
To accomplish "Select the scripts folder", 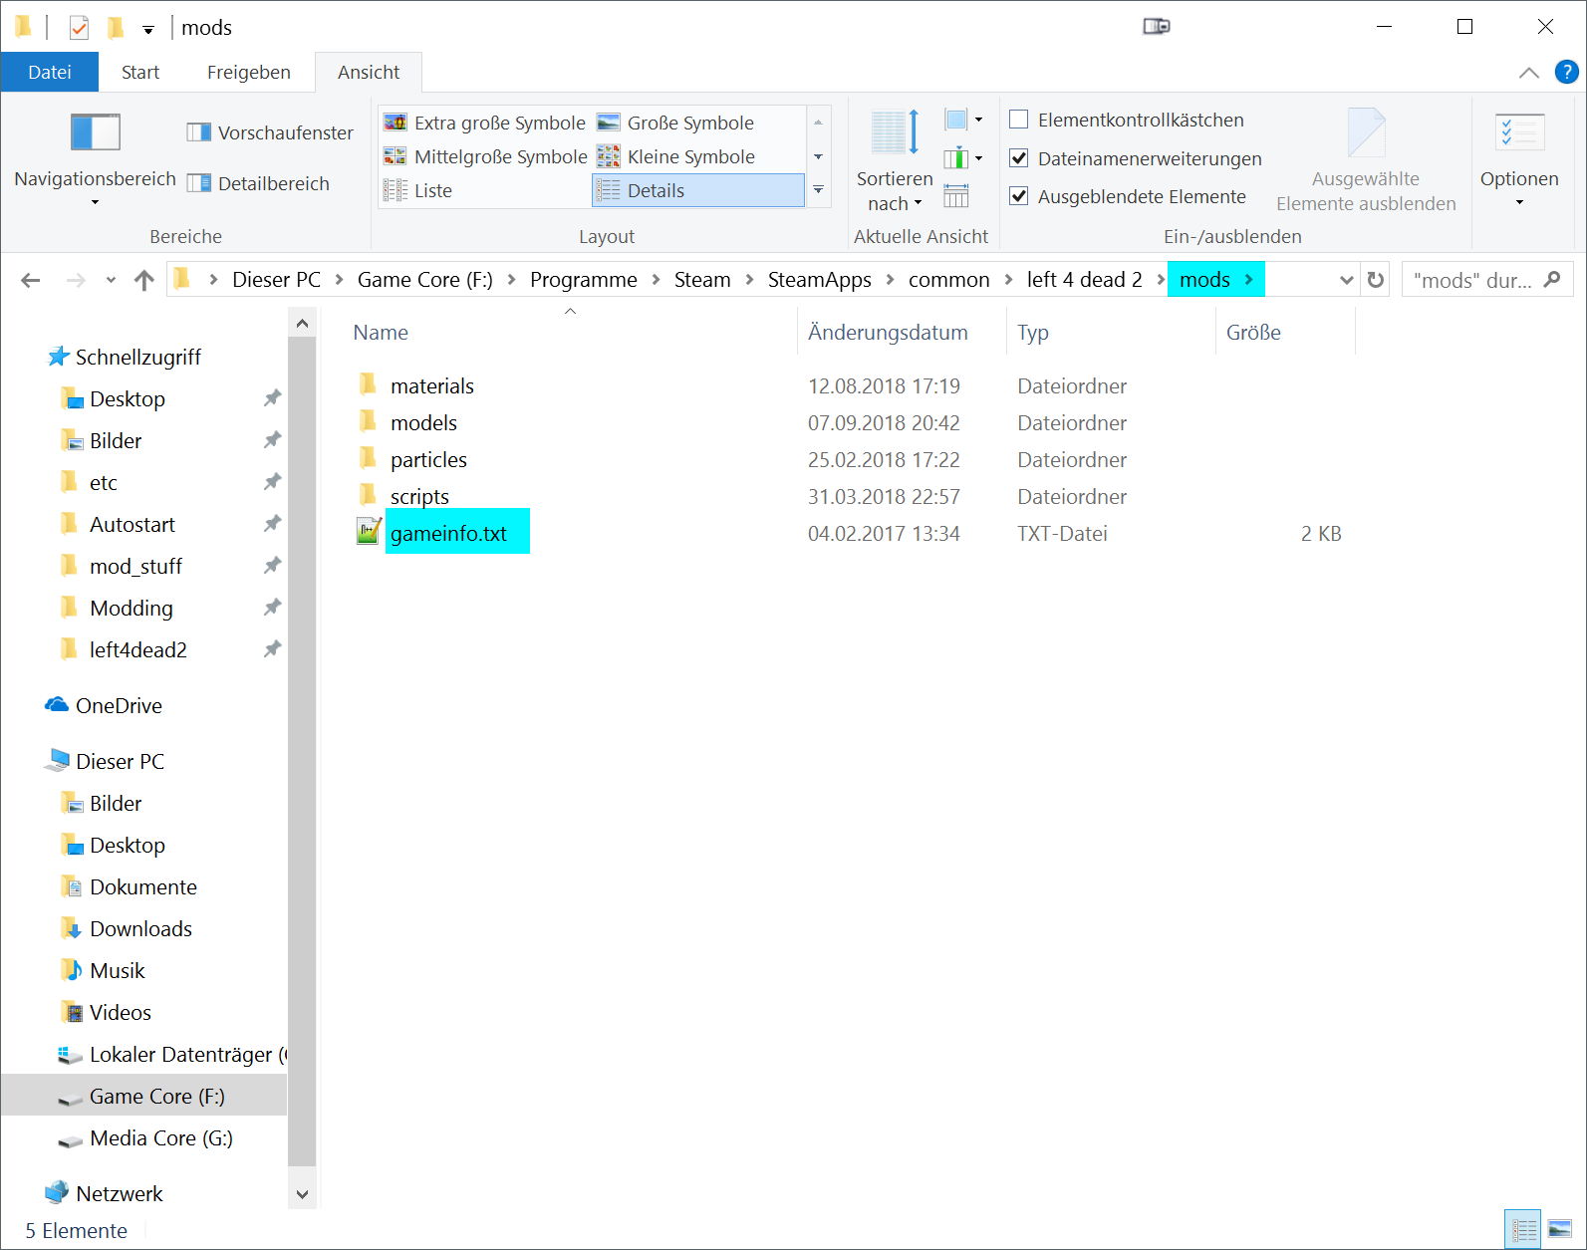I will [419, 497].
